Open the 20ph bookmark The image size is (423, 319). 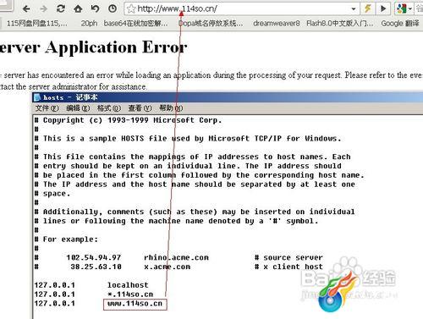coord(89,24)
